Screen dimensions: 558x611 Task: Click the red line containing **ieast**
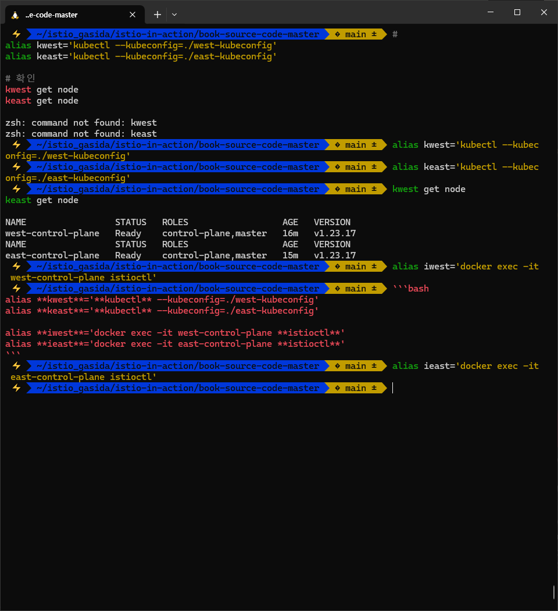pos(175,344)
